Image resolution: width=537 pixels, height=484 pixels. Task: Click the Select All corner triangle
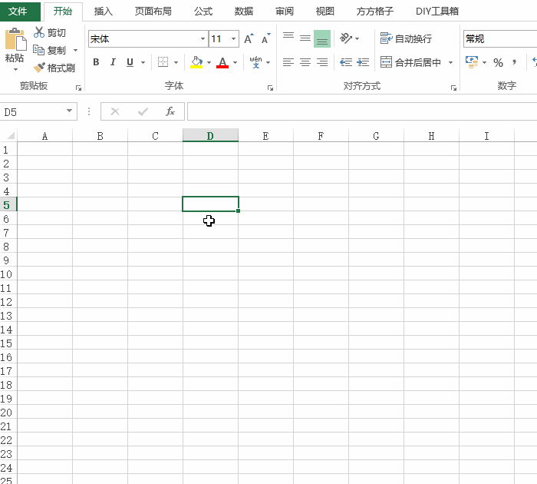[10, 135]
